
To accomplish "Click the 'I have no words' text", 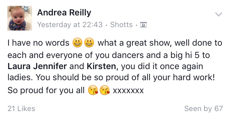I will tap(38, 43).
